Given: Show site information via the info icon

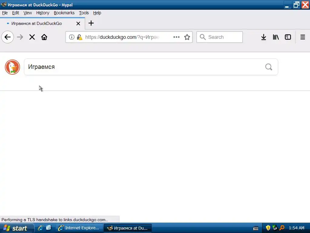Looking at the screenshot, I should coord(71,37).
